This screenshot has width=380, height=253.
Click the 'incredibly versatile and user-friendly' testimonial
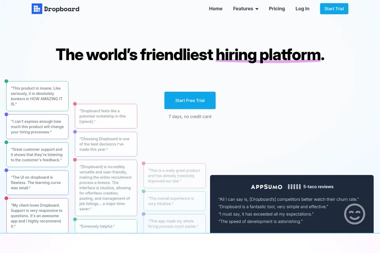(x=106, y=188)
